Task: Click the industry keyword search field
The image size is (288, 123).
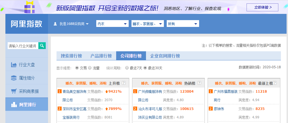Action: pyautogui.click(x=23, y=46)
